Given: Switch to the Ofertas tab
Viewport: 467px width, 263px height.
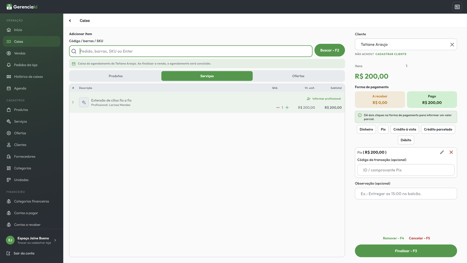Looking at the screenshot, I should [298, 76].
